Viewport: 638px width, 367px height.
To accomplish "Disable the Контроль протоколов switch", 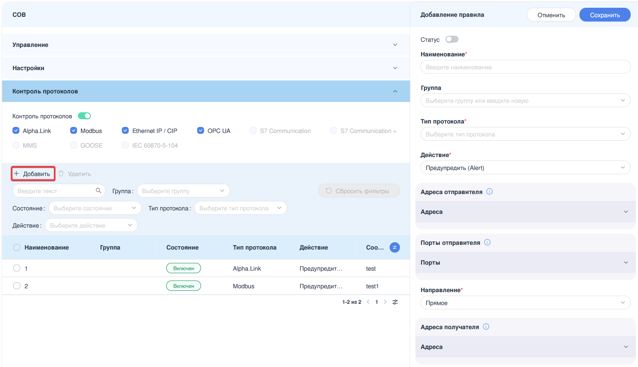I will [x=84, y=116].
